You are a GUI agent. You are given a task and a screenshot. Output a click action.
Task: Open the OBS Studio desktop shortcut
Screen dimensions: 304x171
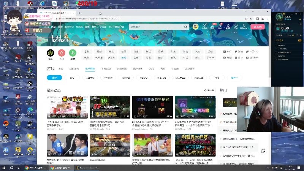pos(30,125)
